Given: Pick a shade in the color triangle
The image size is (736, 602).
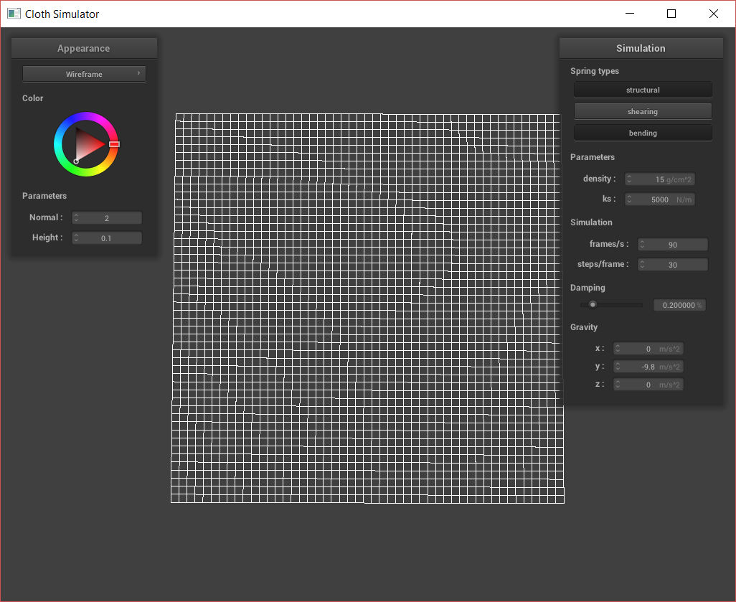Looking at the screenshot, I should pos(88,144).
